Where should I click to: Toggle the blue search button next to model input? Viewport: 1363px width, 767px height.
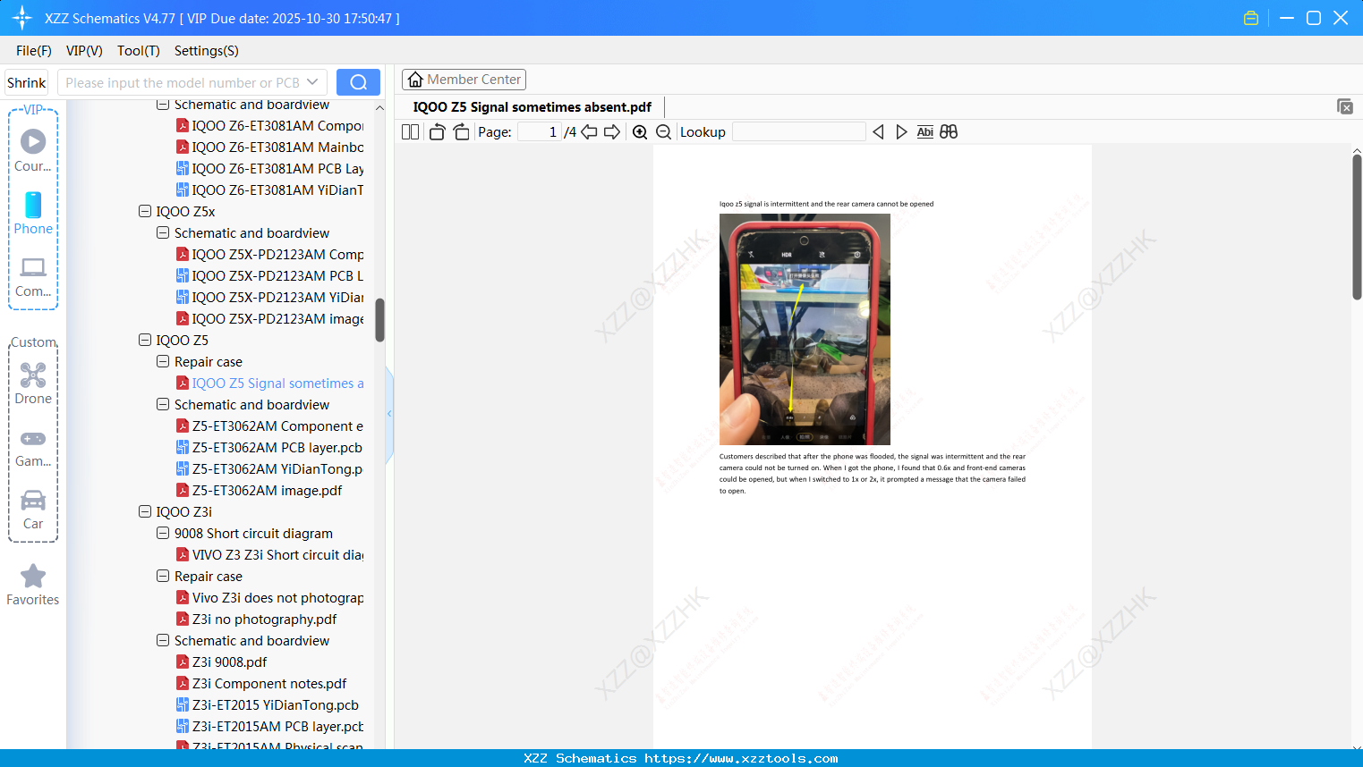[357, 81]
